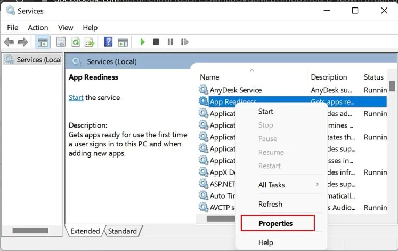Open the File menu
The width and height of the screenshot is (398, 251).
click(12, 27)
